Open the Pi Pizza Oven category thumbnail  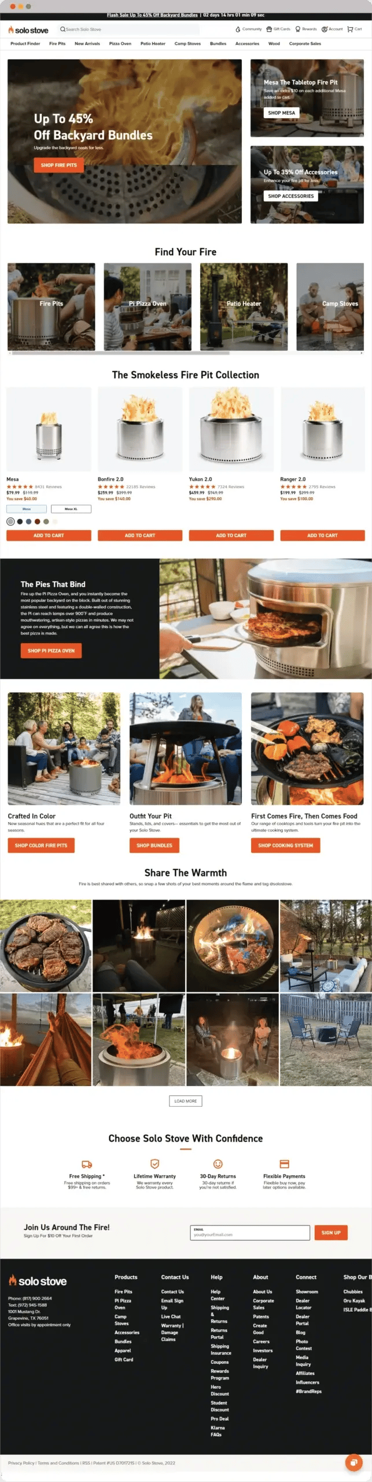148,307
